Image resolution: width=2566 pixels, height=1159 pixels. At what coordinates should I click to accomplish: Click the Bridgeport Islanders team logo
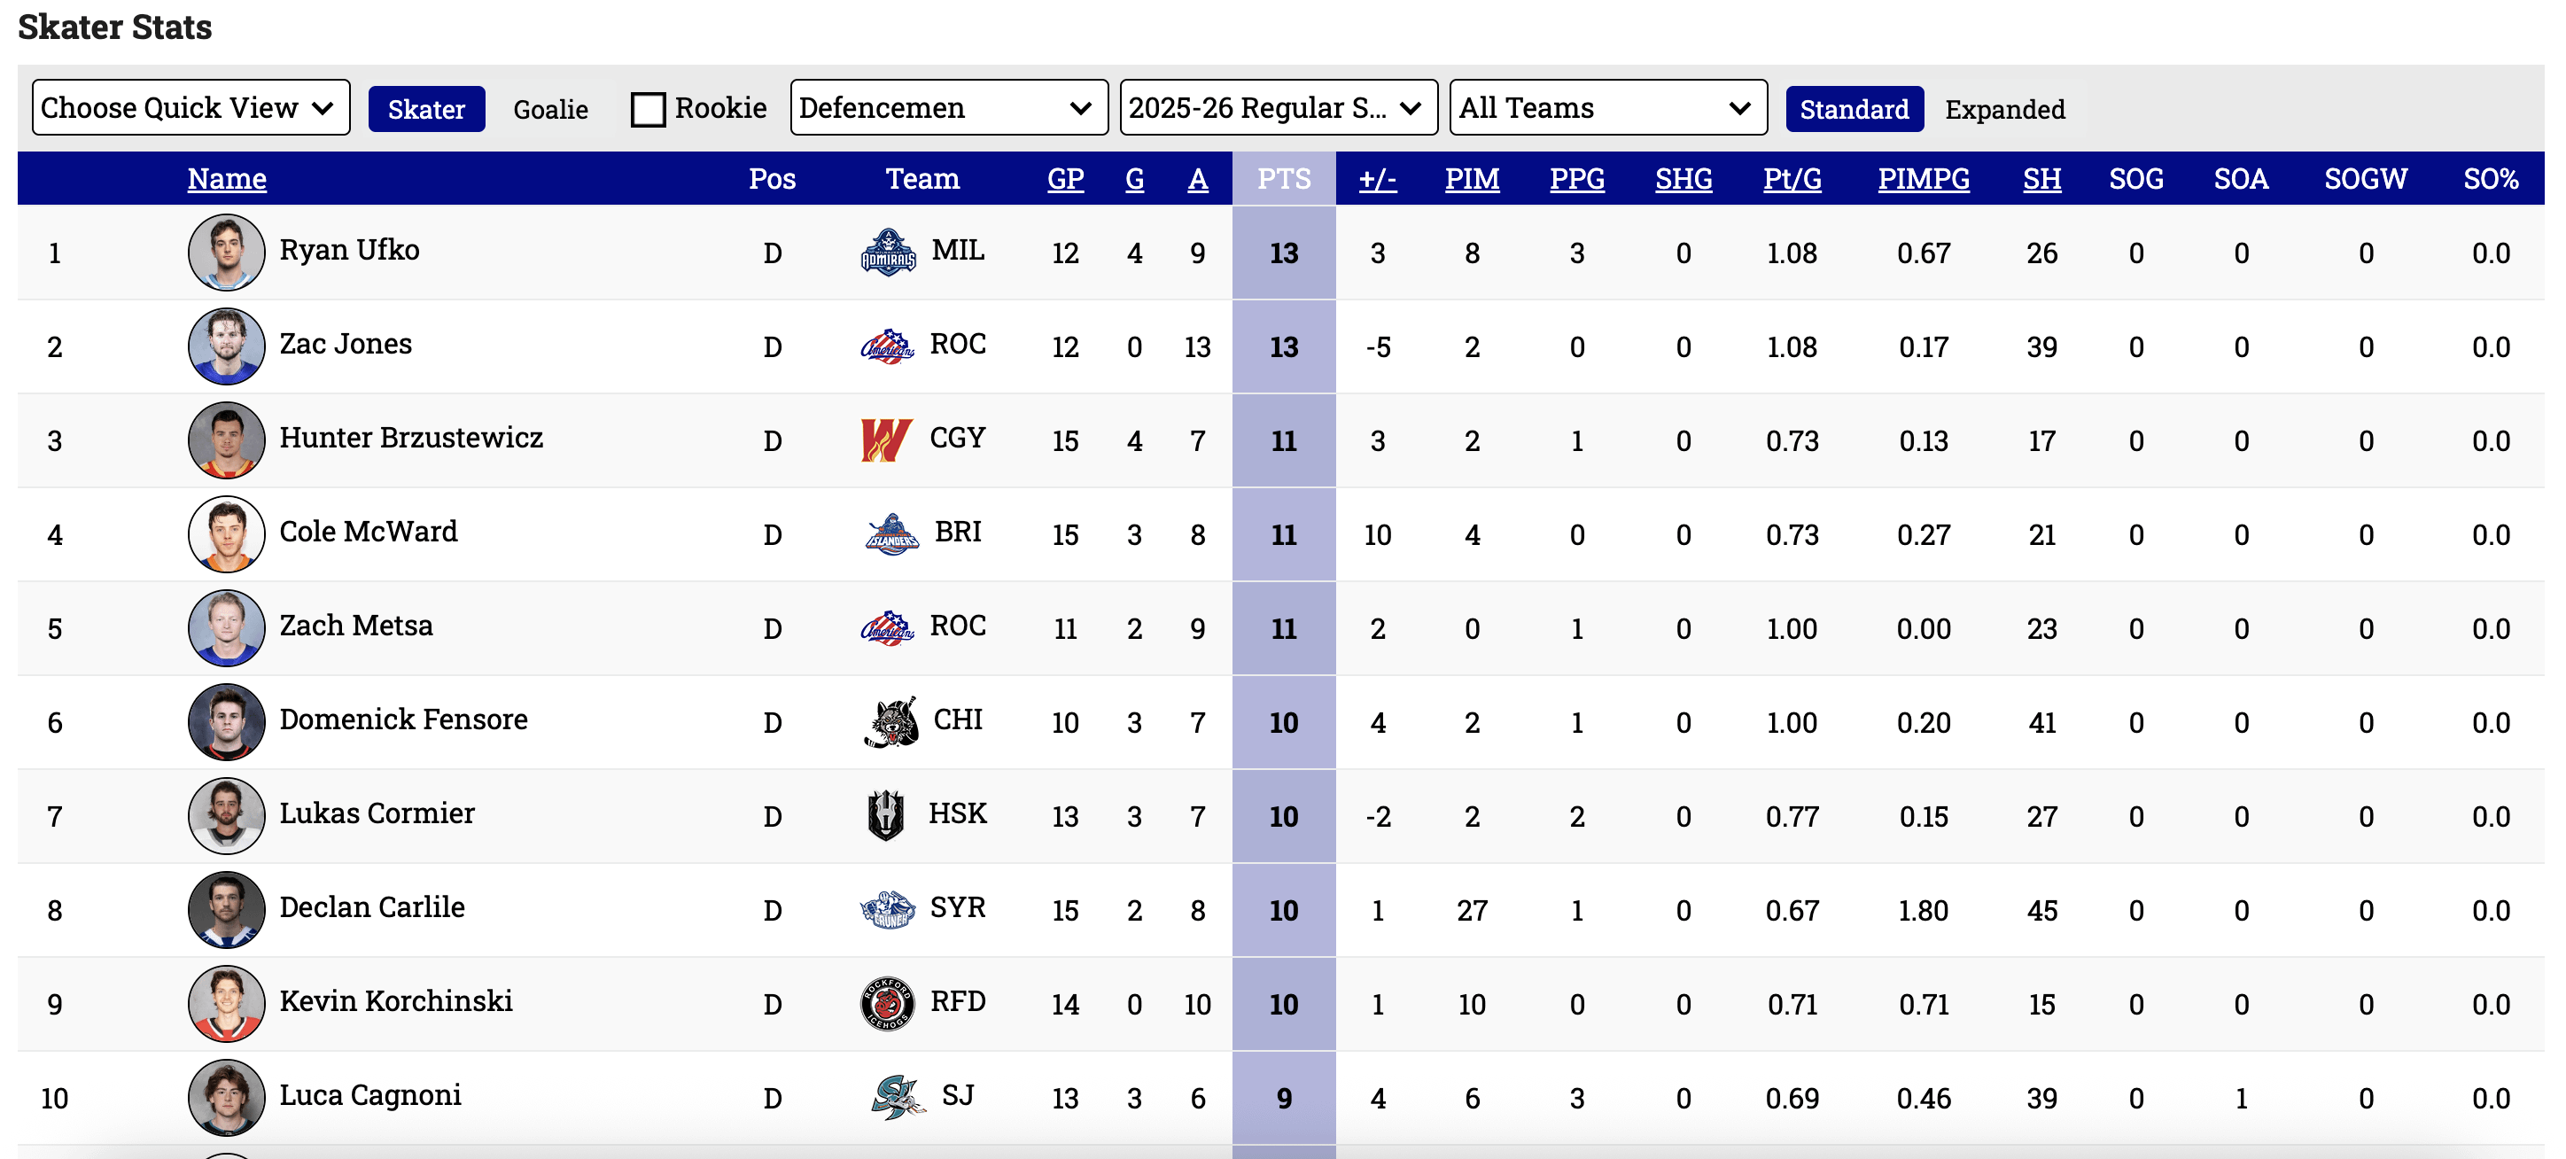click(x=890, y=534)
